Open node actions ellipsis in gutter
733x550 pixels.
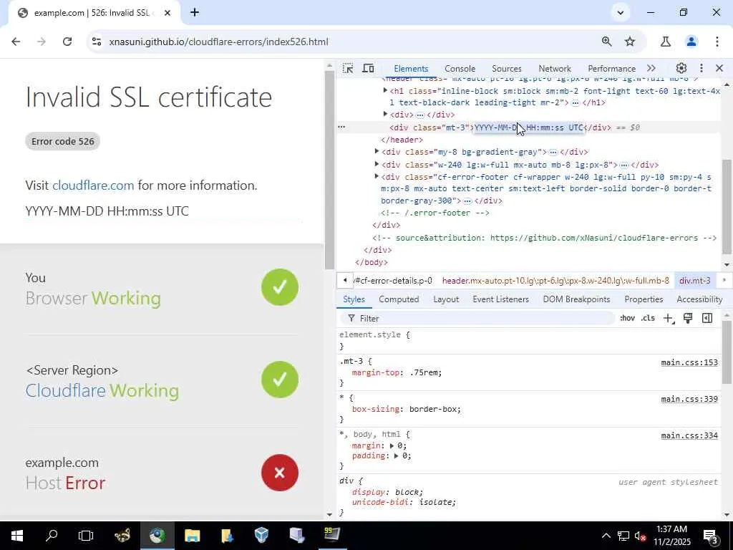click(x=341, y=127)
